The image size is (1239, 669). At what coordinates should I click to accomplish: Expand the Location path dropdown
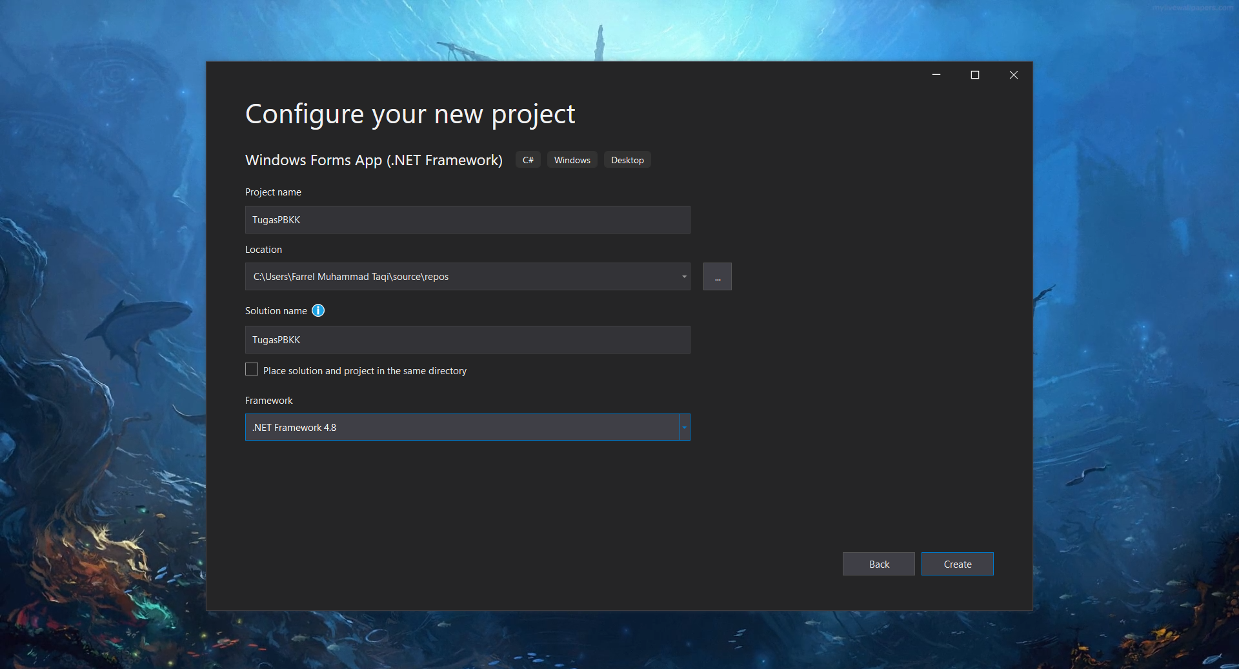click(684, 277)
